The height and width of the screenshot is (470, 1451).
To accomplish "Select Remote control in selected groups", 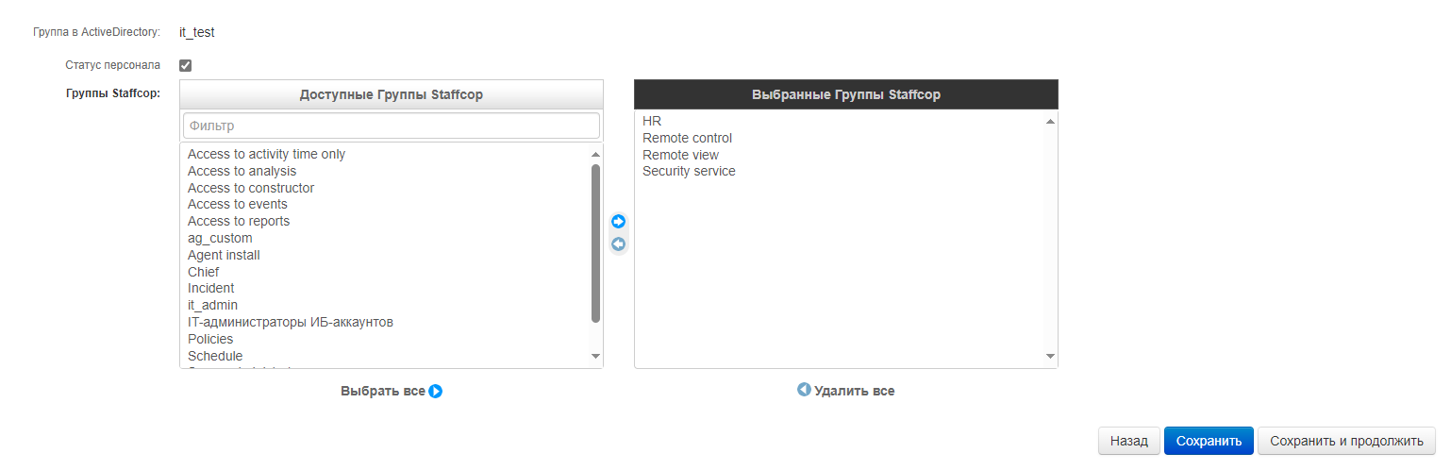I will pyautogui.click(x=840, y=138).
